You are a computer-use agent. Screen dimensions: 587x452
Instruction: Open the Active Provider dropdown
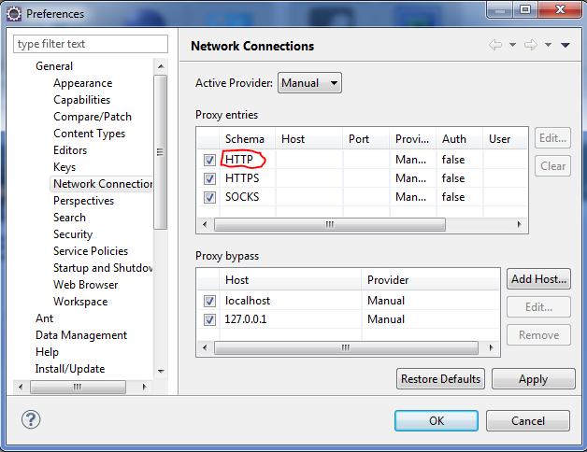pos(309,83)
